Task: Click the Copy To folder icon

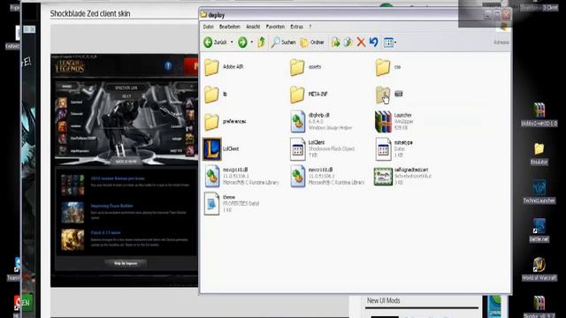Action: pos(348,42)
